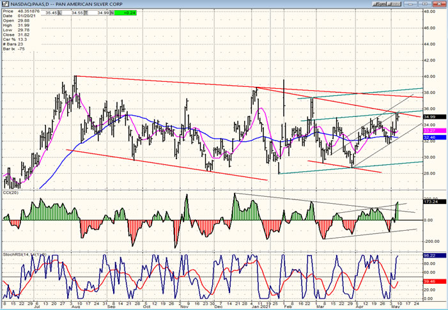Click the chart window icon in title bar
Viewport: 448px width, 310px height.
click(x=4, y=4)
